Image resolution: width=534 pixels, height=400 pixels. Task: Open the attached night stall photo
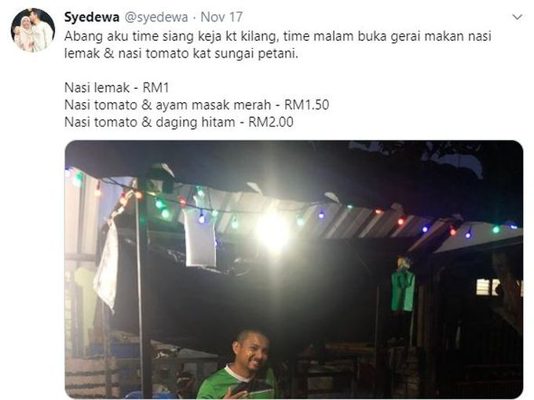pyautogui.click(x=294, y=270)
